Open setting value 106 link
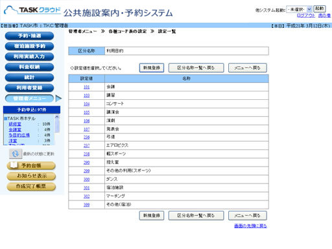332x249 pixels. [x=86, y=121]
